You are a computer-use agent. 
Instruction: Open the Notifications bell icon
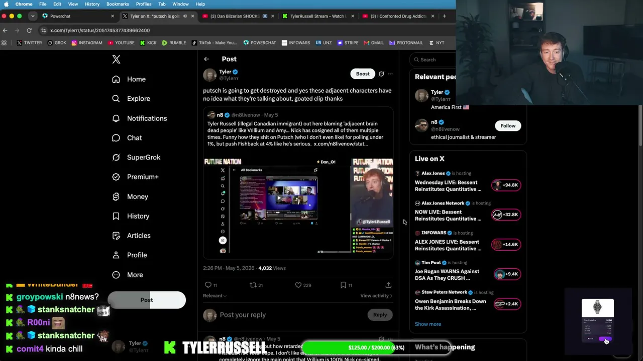(x=116, y=118)
